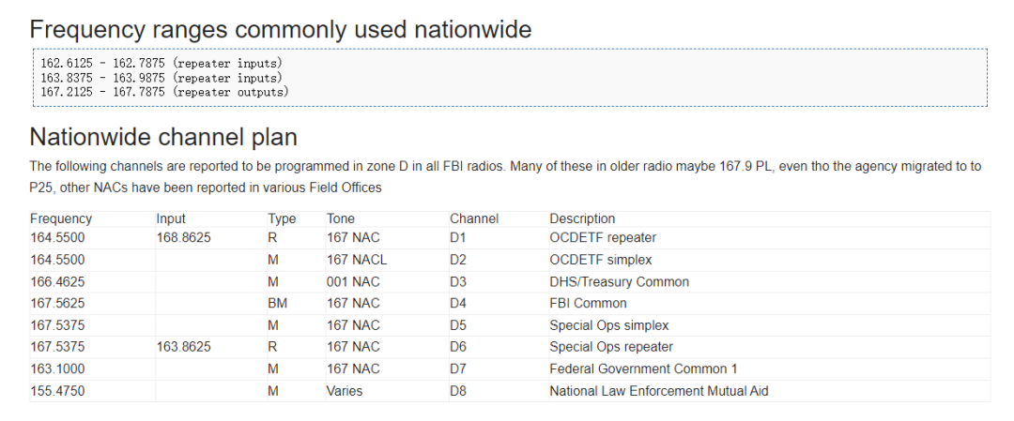
Task: Select the 'FBI Common' description cell
Action: click(x=588, y=303)
